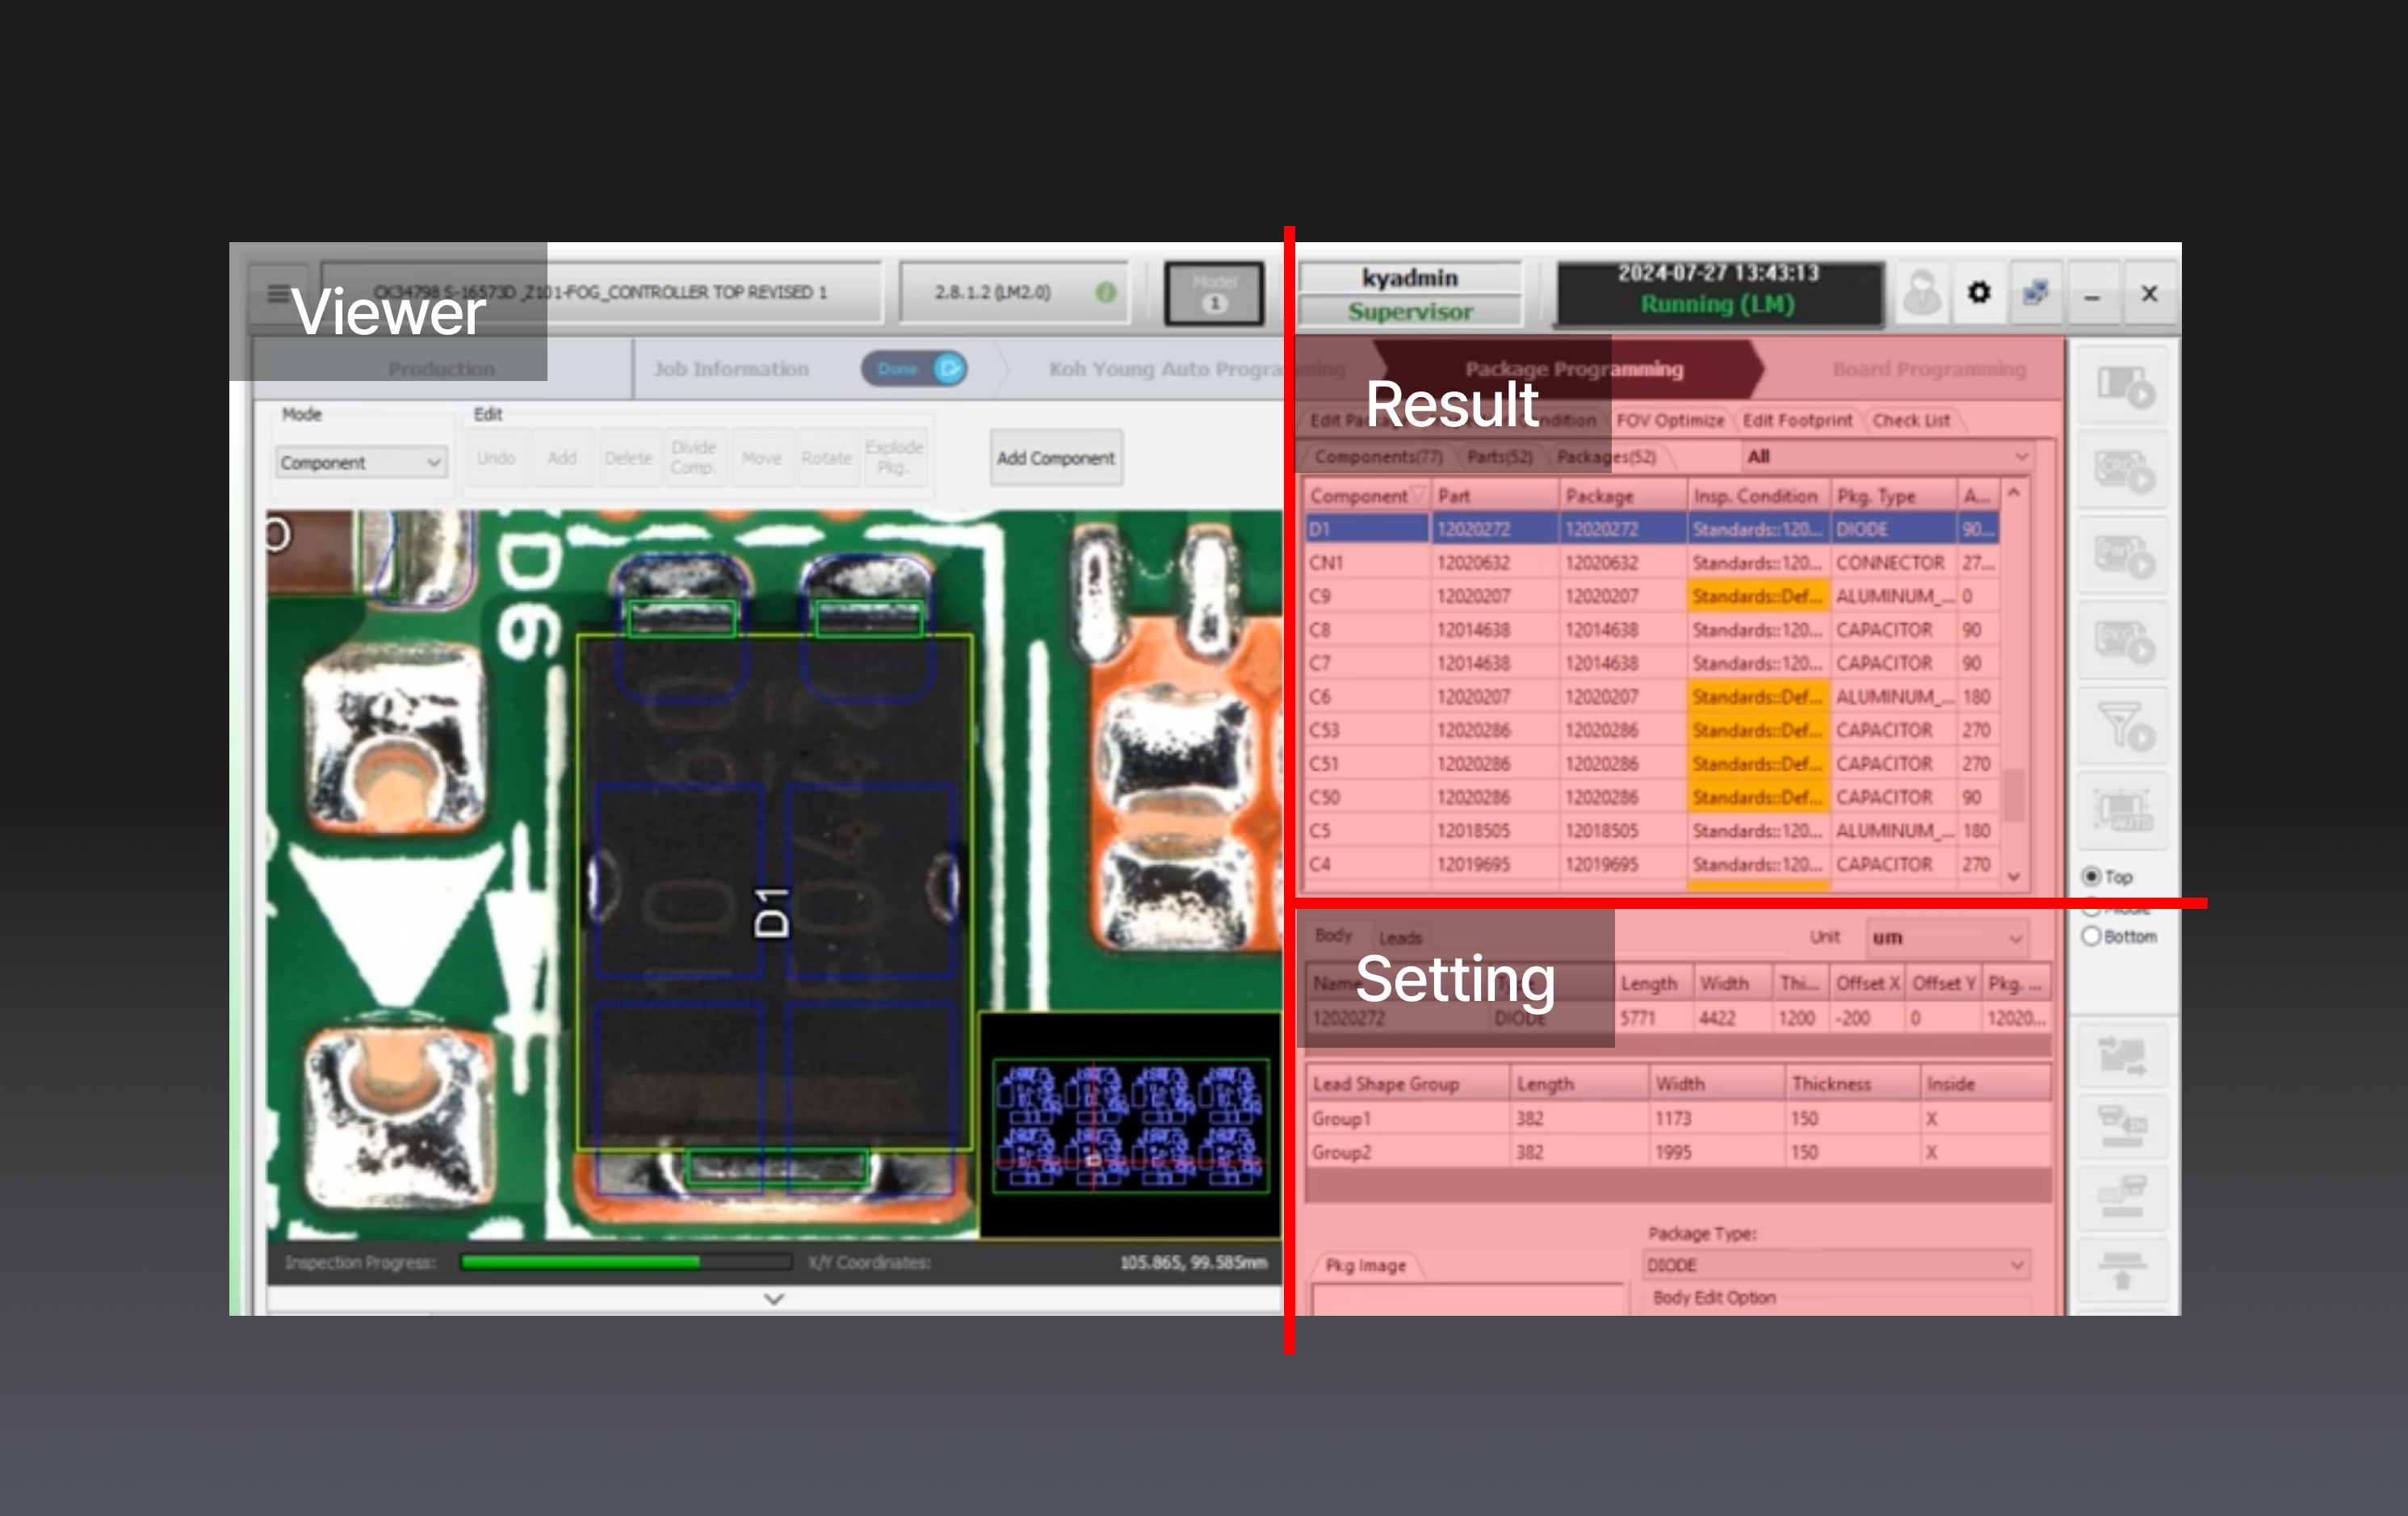This screenshot has width=2408, height=1516.
Task: Open the hamburger menu in the title bar
Action: (278, 293)
